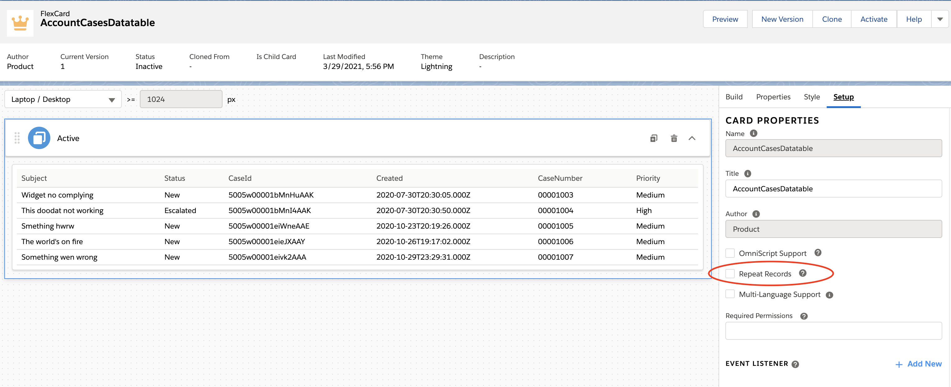The width and height of the screenshot is (951, 387).
Task: Click the Priority column header
Action: click(x=648, y=178)
